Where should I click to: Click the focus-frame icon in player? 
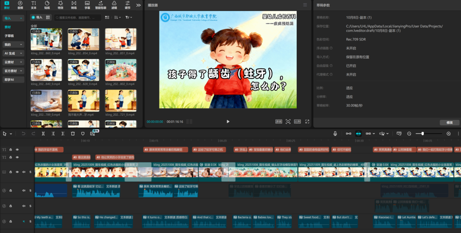[288, 121]
